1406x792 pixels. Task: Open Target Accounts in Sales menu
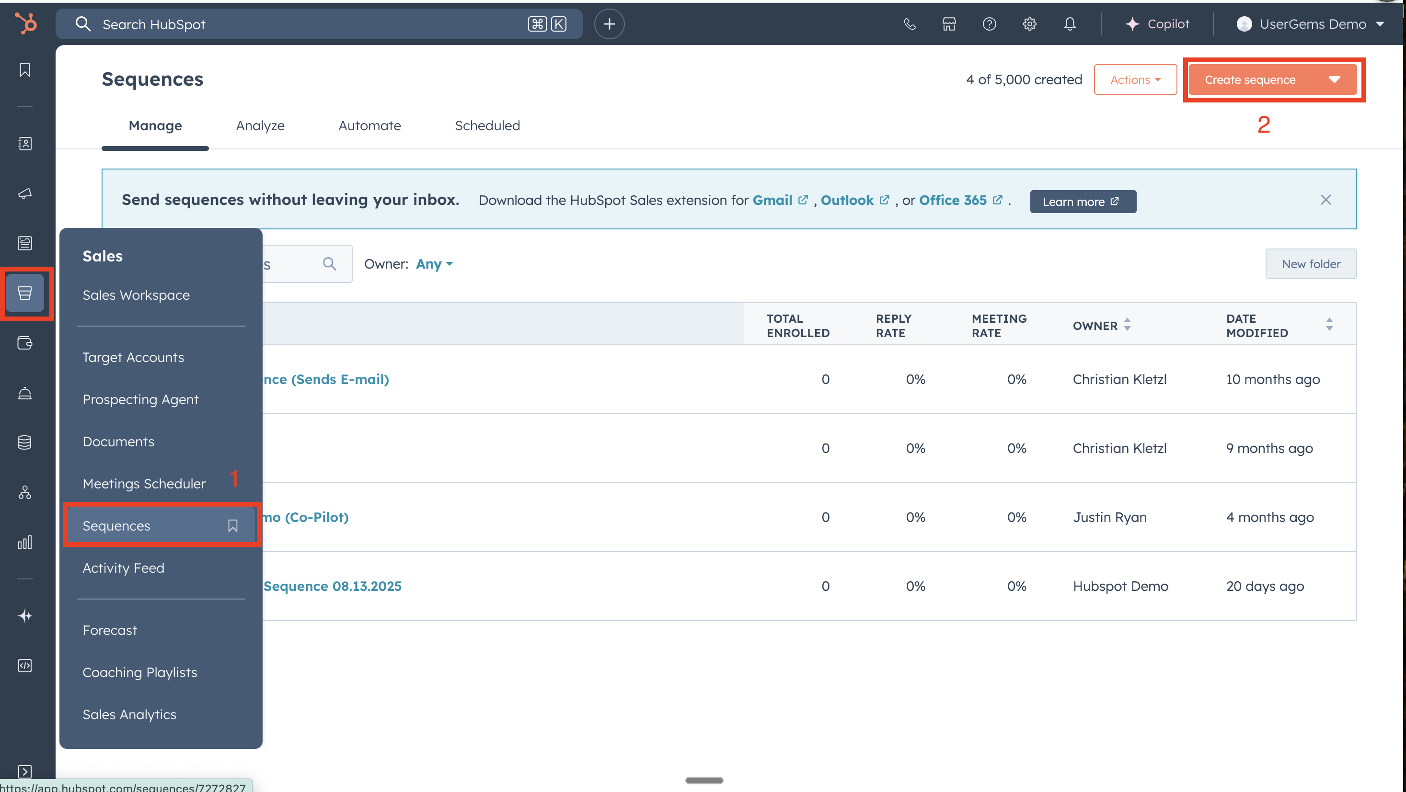pos(133,357)
